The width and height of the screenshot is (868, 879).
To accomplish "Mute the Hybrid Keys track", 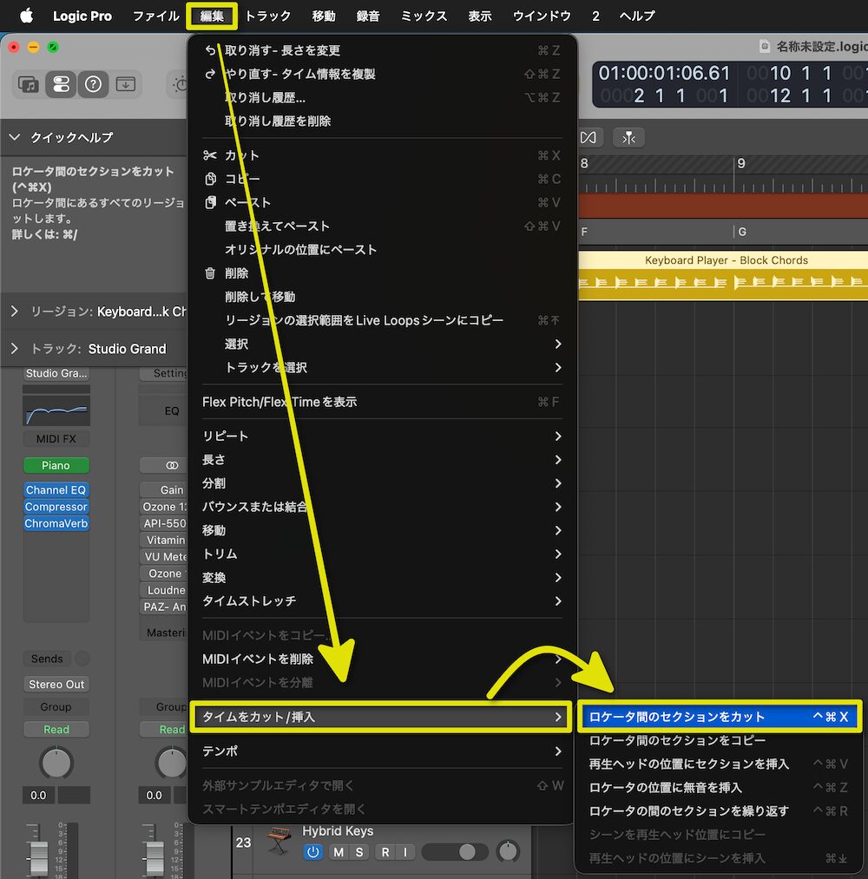I will [x=339, y=852].
